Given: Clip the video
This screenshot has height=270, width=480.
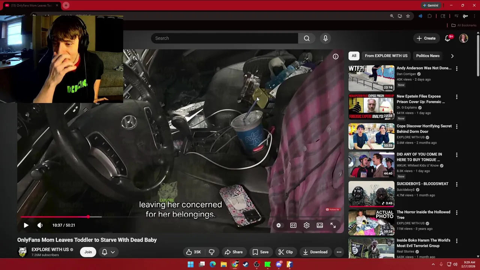Looking at the screenshot, I should coord(285,252).
